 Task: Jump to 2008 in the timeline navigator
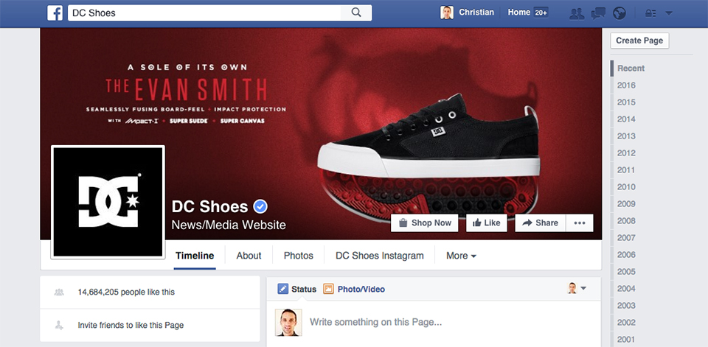(626, 221)
